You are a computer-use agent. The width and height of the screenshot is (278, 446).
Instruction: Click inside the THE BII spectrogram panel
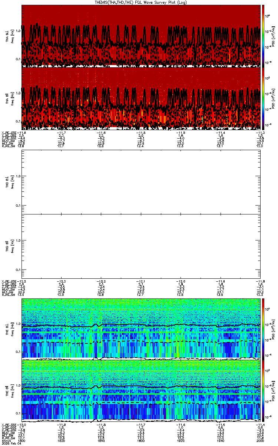141,391
